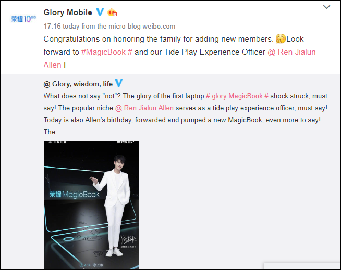Click the blue verified V badge beside Glory Mobile
This screenshot has width=341, height=270.
pos(100,12)
